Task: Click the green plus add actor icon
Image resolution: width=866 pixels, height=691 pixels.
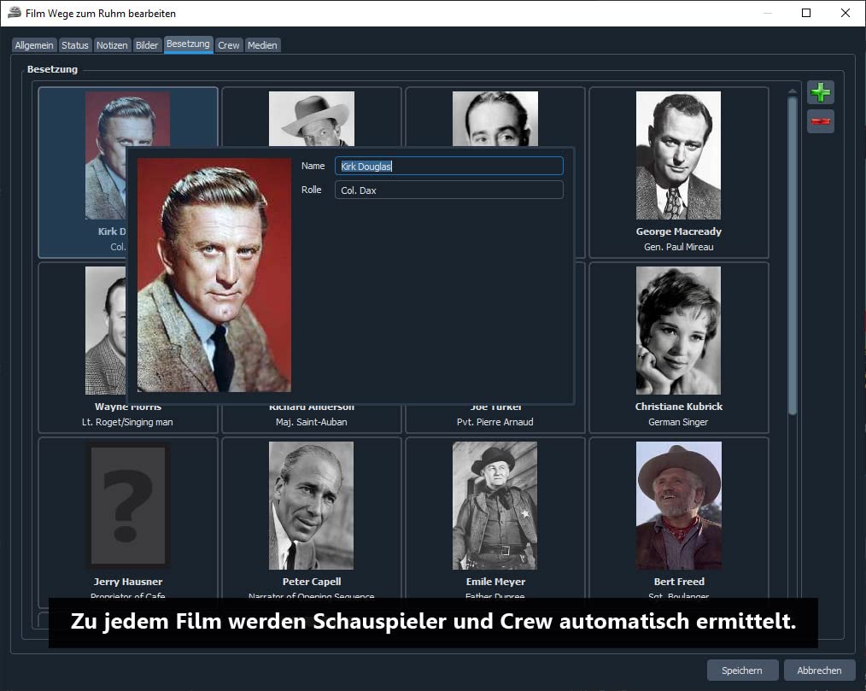Action: coord(820,92)
